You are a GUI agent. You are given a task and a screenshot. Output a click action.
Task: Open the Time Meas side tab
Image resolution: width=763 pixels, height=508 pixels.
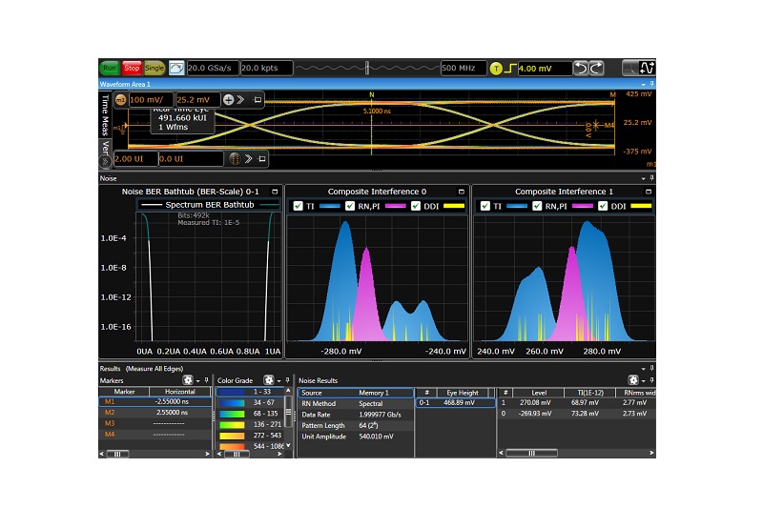coord(105,116)
